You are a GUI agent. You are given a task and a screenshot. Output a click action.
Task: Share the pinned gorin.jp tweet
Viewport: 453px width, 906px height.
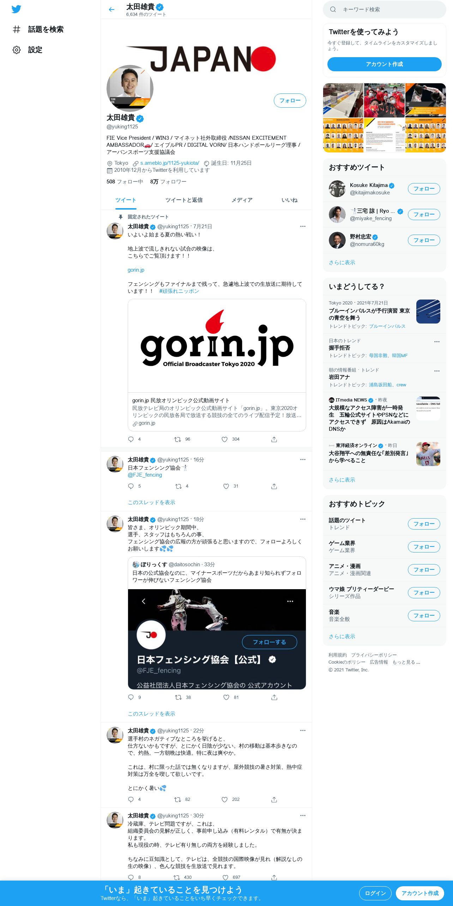pos(274,439)
